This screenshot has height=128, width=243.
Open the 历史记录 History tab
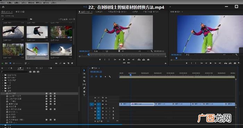[x=39, y=68]
